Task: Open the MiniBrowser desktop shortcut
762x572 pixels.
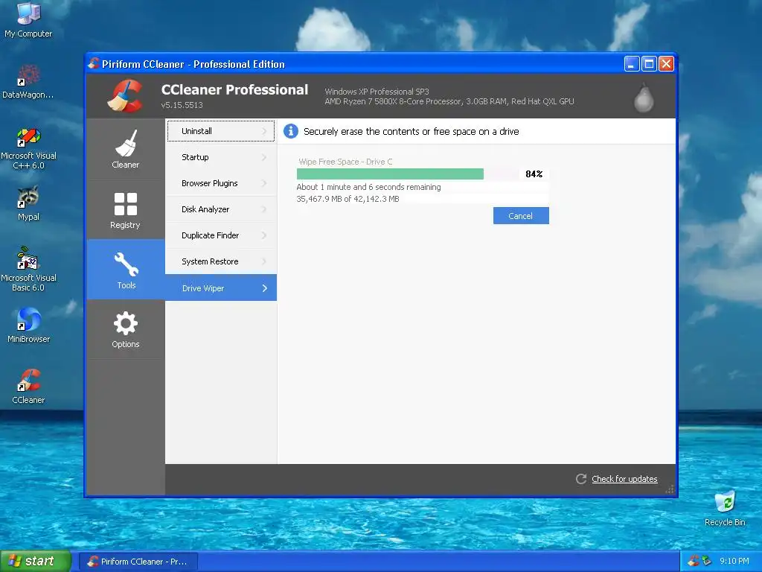Action: tap(28, 325)
